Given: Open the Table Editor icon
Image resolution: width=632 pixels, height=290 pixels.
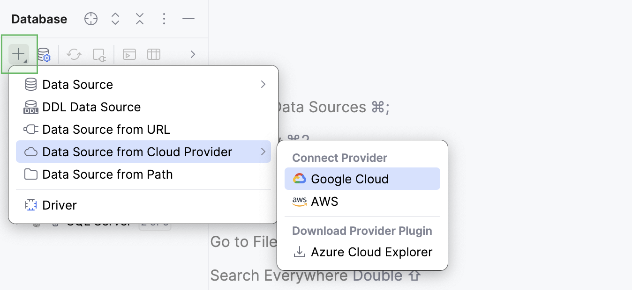Looking at the screenshot, I should (x=154, y=54).
